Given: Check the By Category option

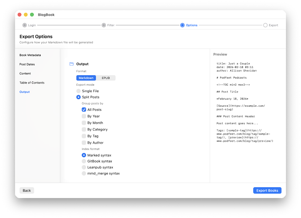Looking at the screenshot, I should (x=84, y=129).
